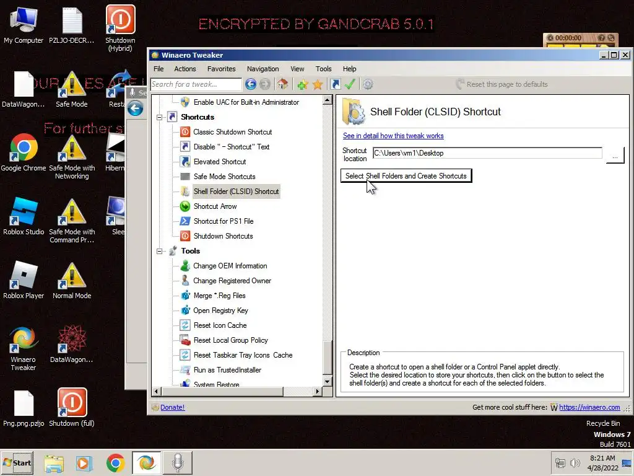Select the My Computer desktop icon
The height and width of the screenshot is (476, 634).
click(24, 25)
